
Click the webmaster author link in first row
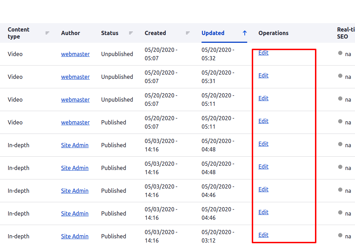click(x=75, y=54)
